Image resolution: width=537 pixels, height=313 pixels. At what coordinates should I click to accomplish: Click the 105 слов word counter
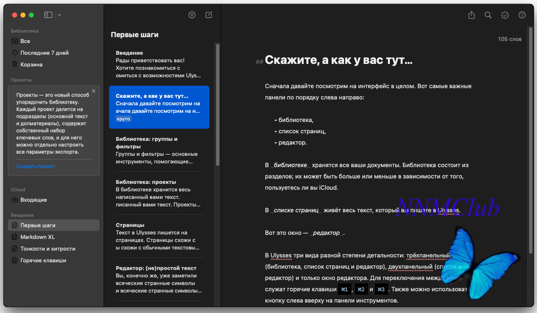click(x=510, y=39)
